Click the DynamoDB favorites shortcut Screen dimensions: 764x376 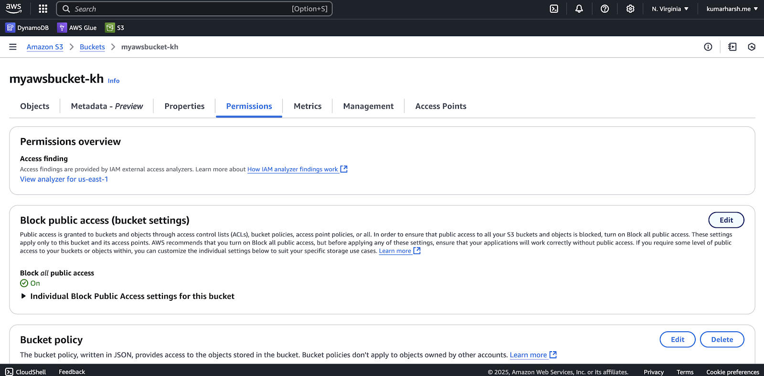27,28
